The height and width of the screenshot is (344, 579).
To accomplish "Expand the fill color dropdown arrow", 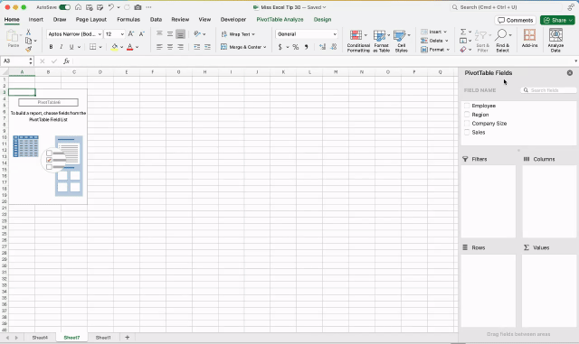I will click(x=121, y=47).
